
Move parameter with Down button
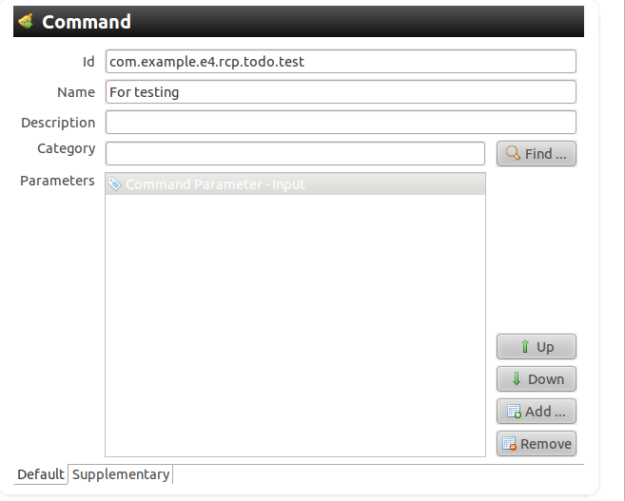pyautogui.click(x=537, y=378)
